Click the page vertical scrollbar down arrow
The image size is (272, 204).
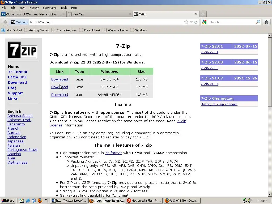click(x=270, y=194)
